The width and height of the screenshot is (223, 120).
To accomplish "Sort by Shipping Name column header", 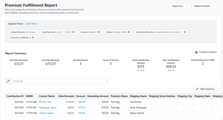I will [x=138, y=96].
